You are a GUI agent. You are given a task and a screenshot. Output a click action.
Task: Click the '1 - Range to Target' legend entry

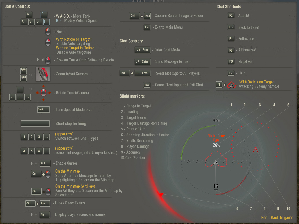click(136, 106)
